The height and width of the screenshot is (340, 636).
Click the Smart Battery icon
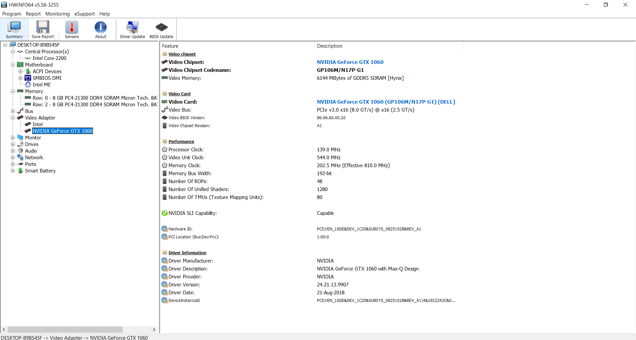click(20, 170)
